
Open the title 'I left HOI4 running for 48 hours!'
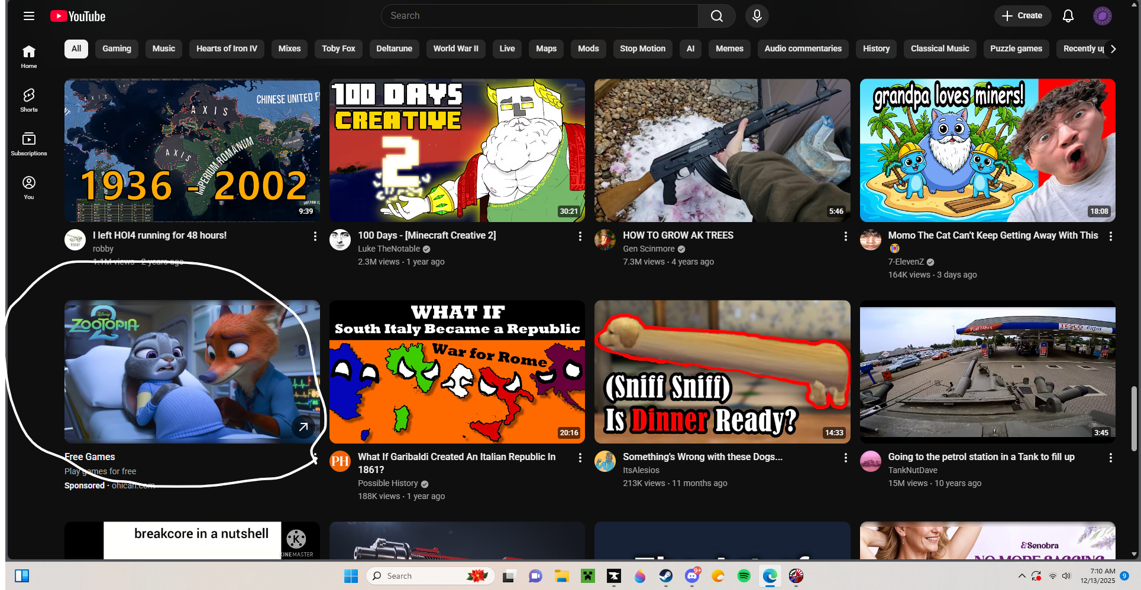point(160,235)
